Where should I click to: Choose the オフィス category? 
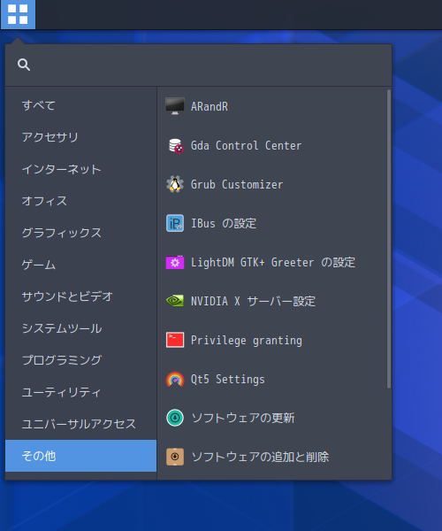pos(80,201)
